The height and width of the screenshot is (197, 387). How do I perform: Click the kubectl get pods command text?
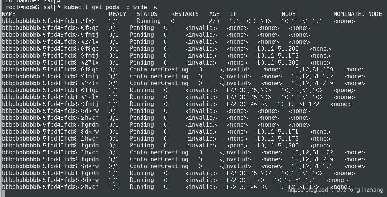click(111, 7)
